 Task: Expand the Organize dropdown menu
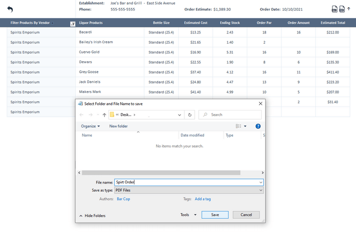pos(91,126)
